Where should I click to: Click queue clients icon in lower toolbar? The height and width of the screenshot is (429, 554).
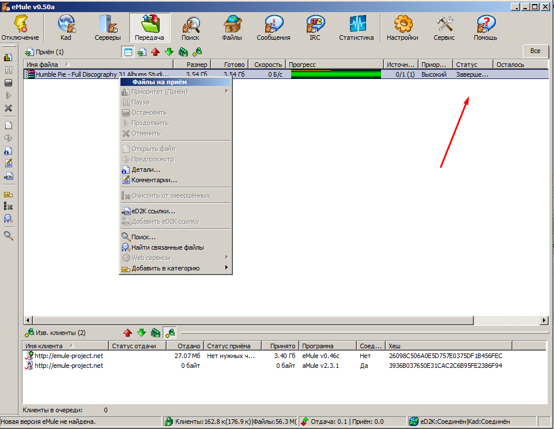pyautogui.click(x=156, y=333)
